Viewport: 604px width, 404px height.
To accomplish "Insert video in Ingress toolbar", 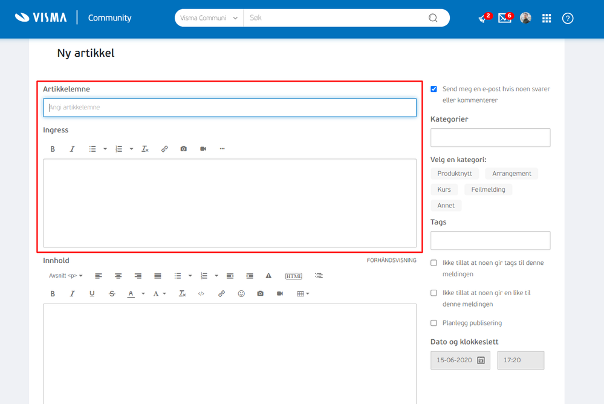I will click(203, 149).
